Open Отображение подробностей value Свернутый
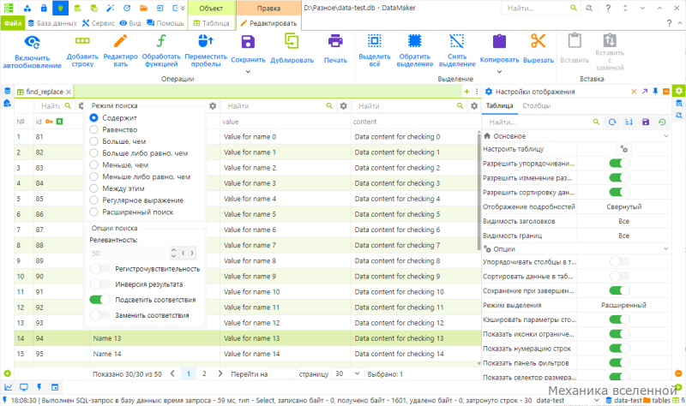 (624, 206)
